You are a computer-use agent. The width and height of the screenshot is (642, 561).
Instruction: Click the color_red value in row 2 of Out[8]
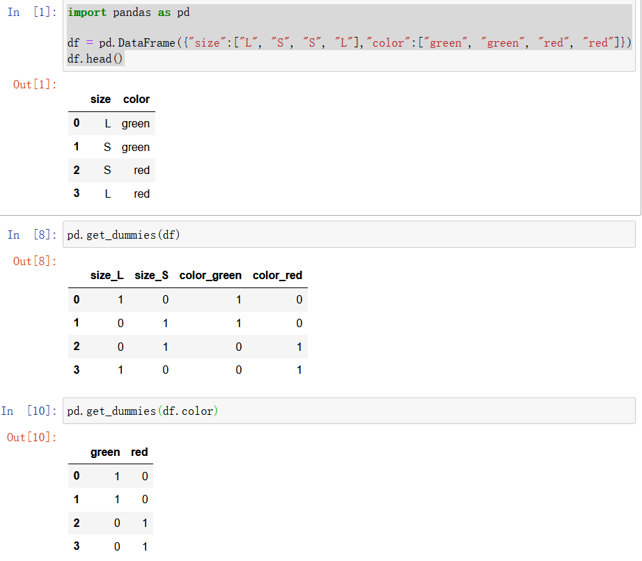pyautogui.click(x=299, y=347)
